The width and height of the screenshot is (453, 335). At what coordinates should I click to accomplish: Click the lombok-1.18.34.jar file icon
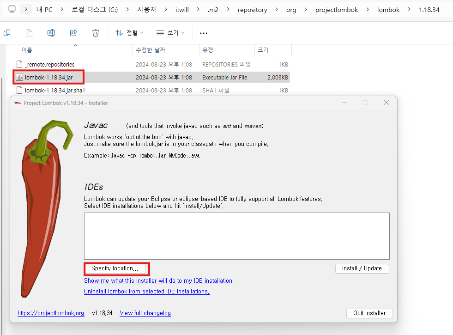(19, 77)
